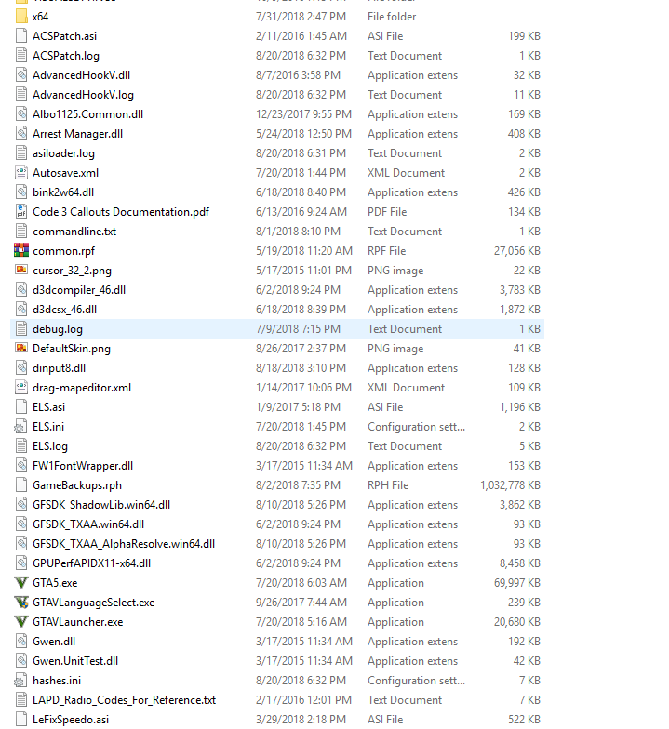This screenshot has width=669, height=729.
Task: Click date 7/9/2018 7:15 PM
Action: [298, 329]
